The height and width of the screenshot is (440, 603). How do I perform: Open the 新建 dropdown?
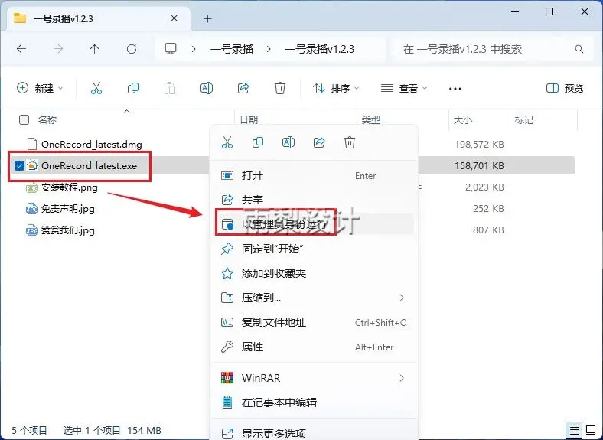[40, 89]
